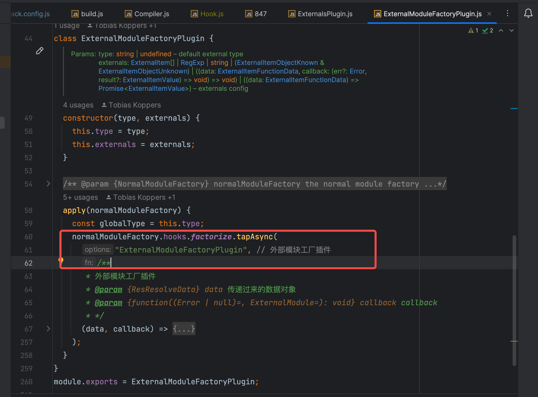The height and width of the screenshot is (397, 538).
Task: Switch to the 847 tab
Action: click(261, 14)
